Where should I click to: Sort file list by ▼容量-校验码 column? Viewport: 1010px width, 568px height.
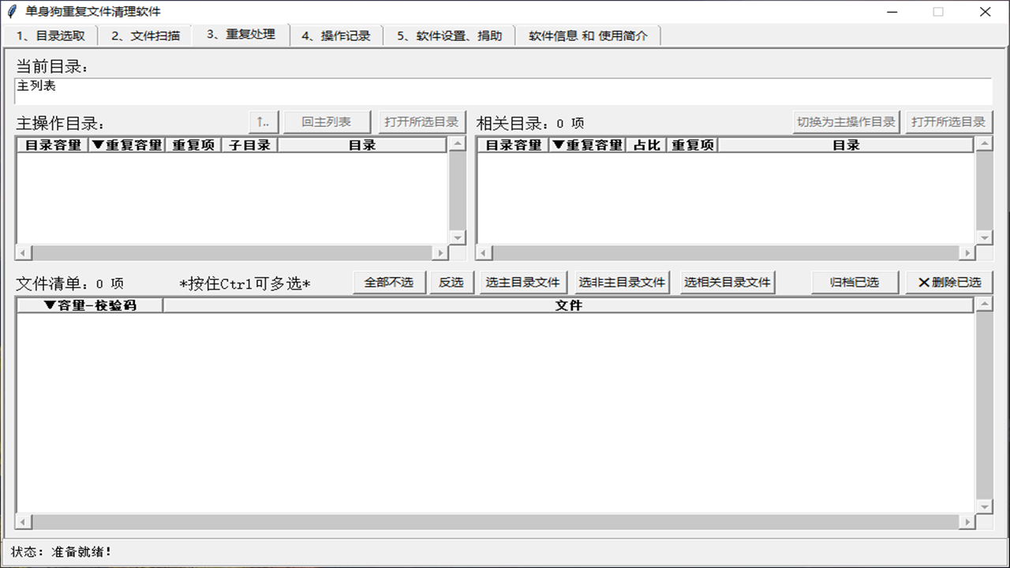[90, 305]
